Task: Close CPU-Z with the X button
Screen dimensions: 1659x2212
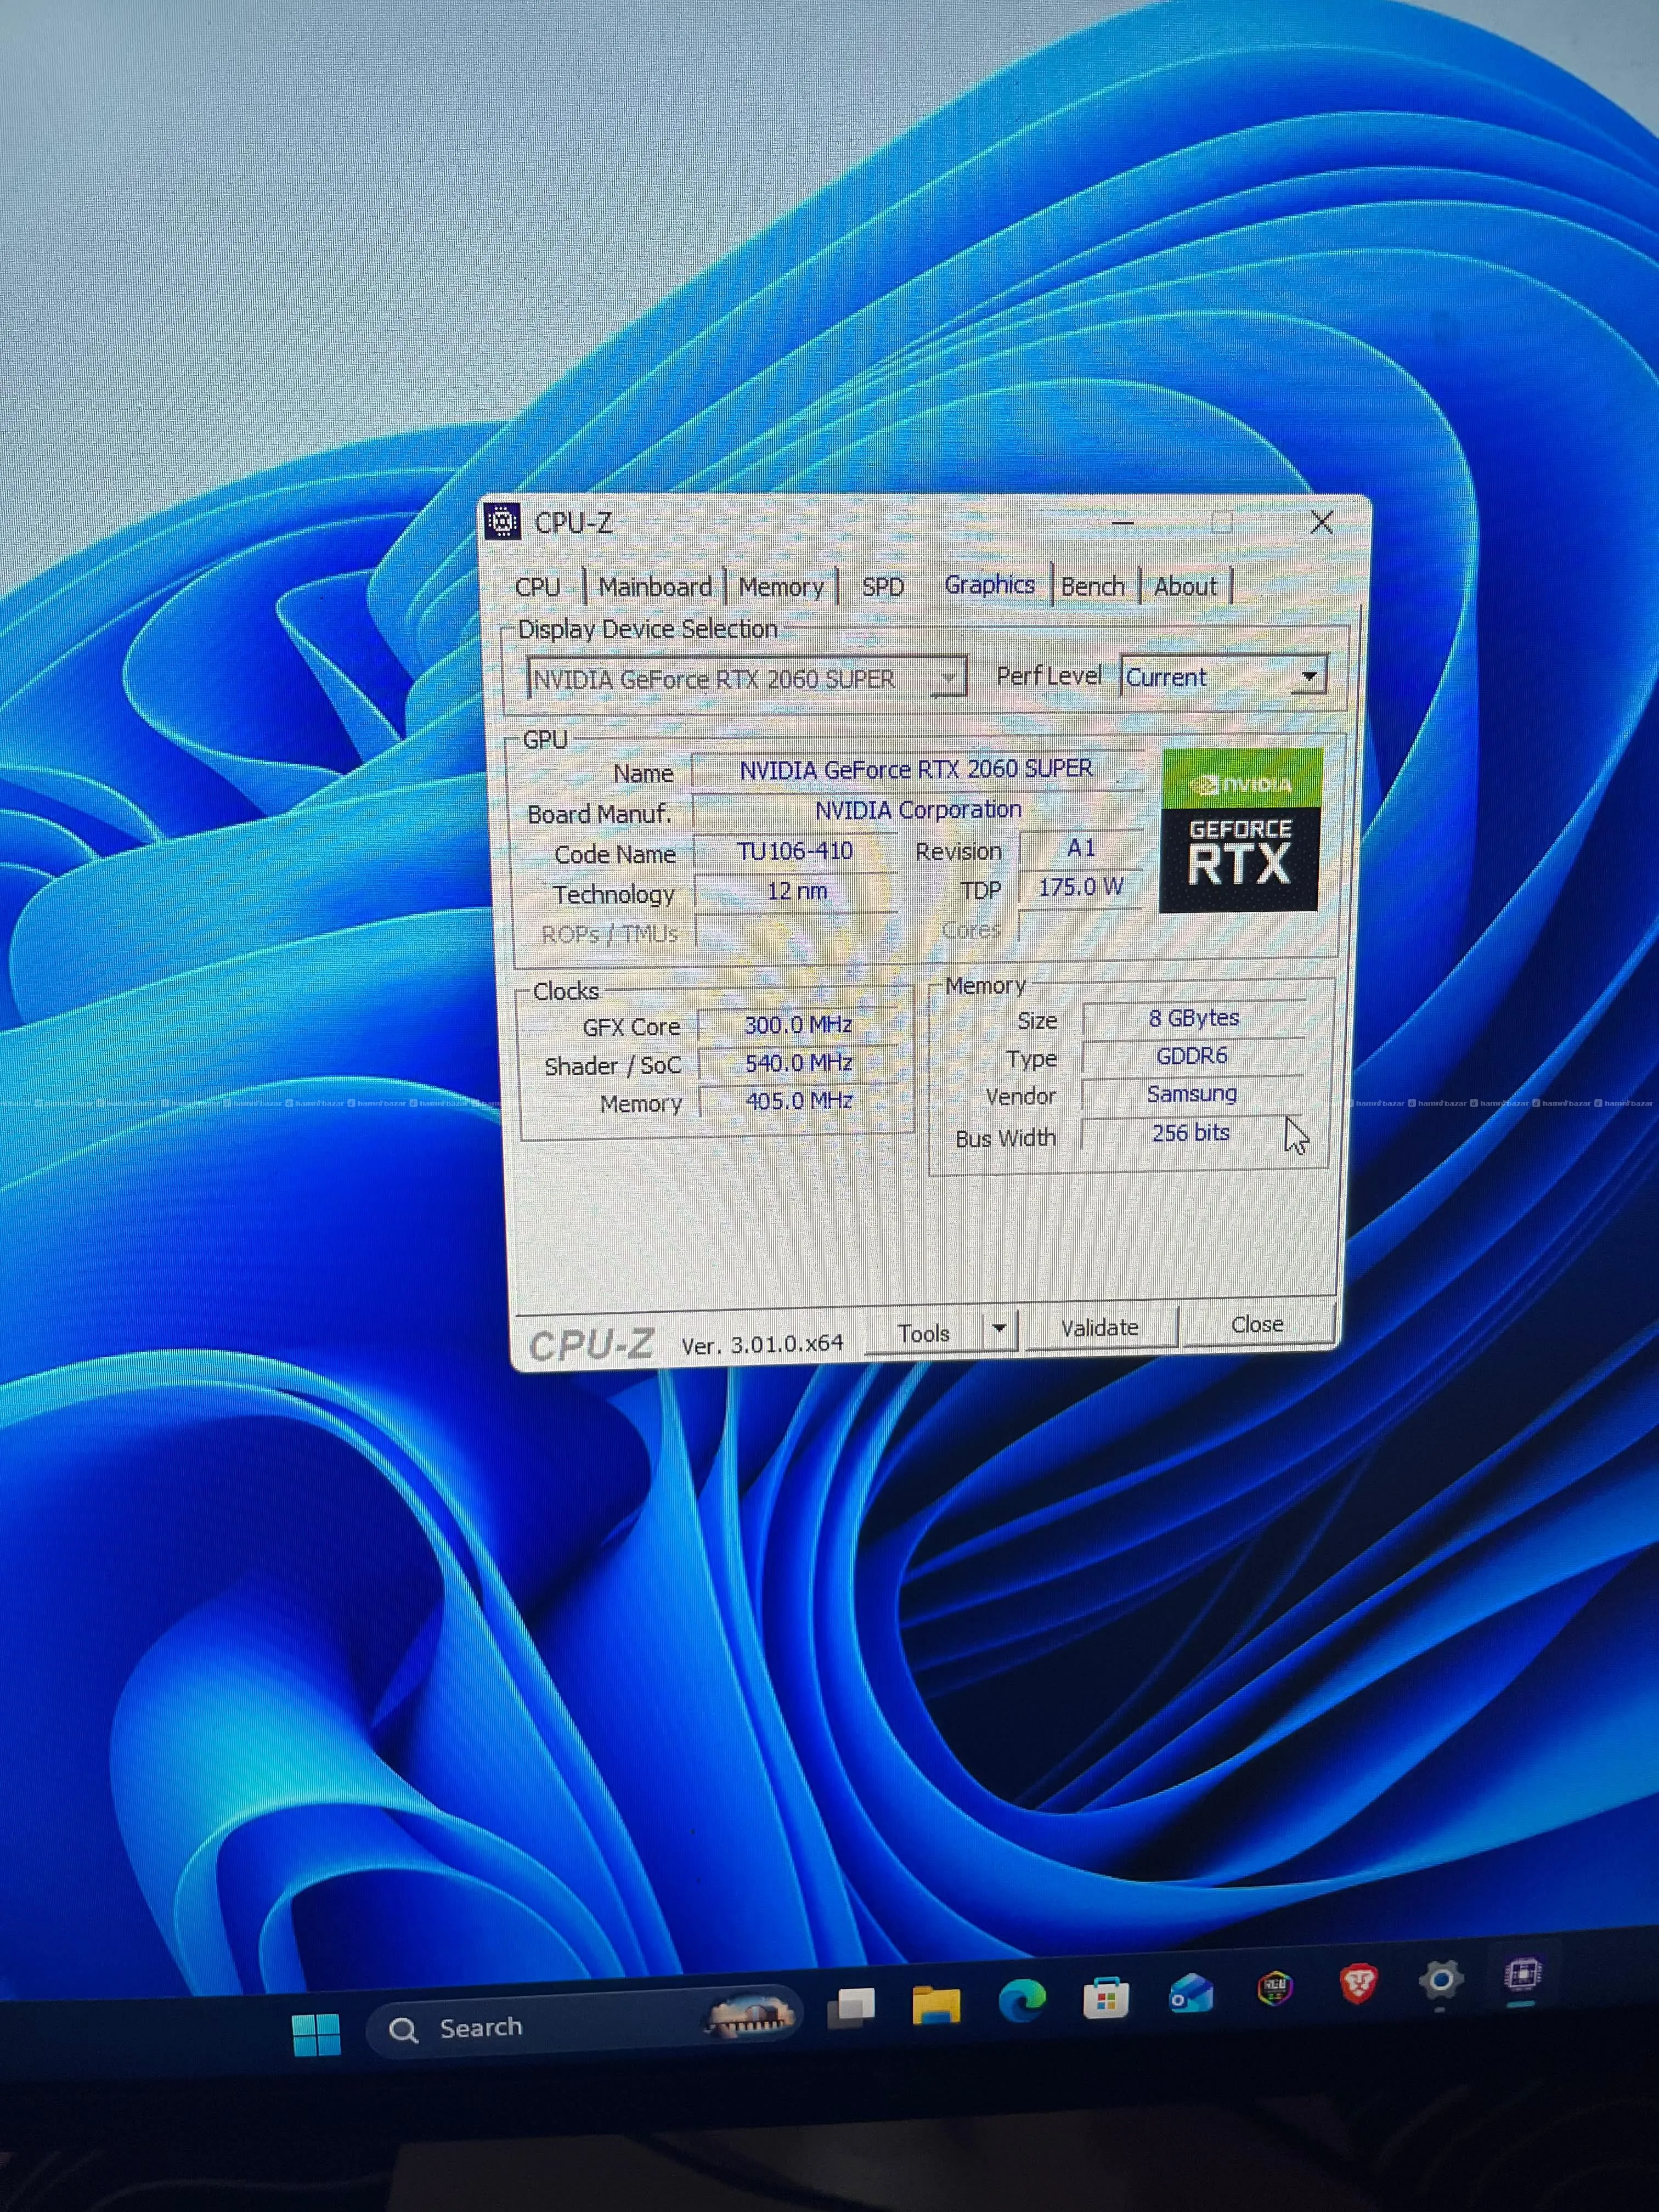Action: (x=1321, y=521)
